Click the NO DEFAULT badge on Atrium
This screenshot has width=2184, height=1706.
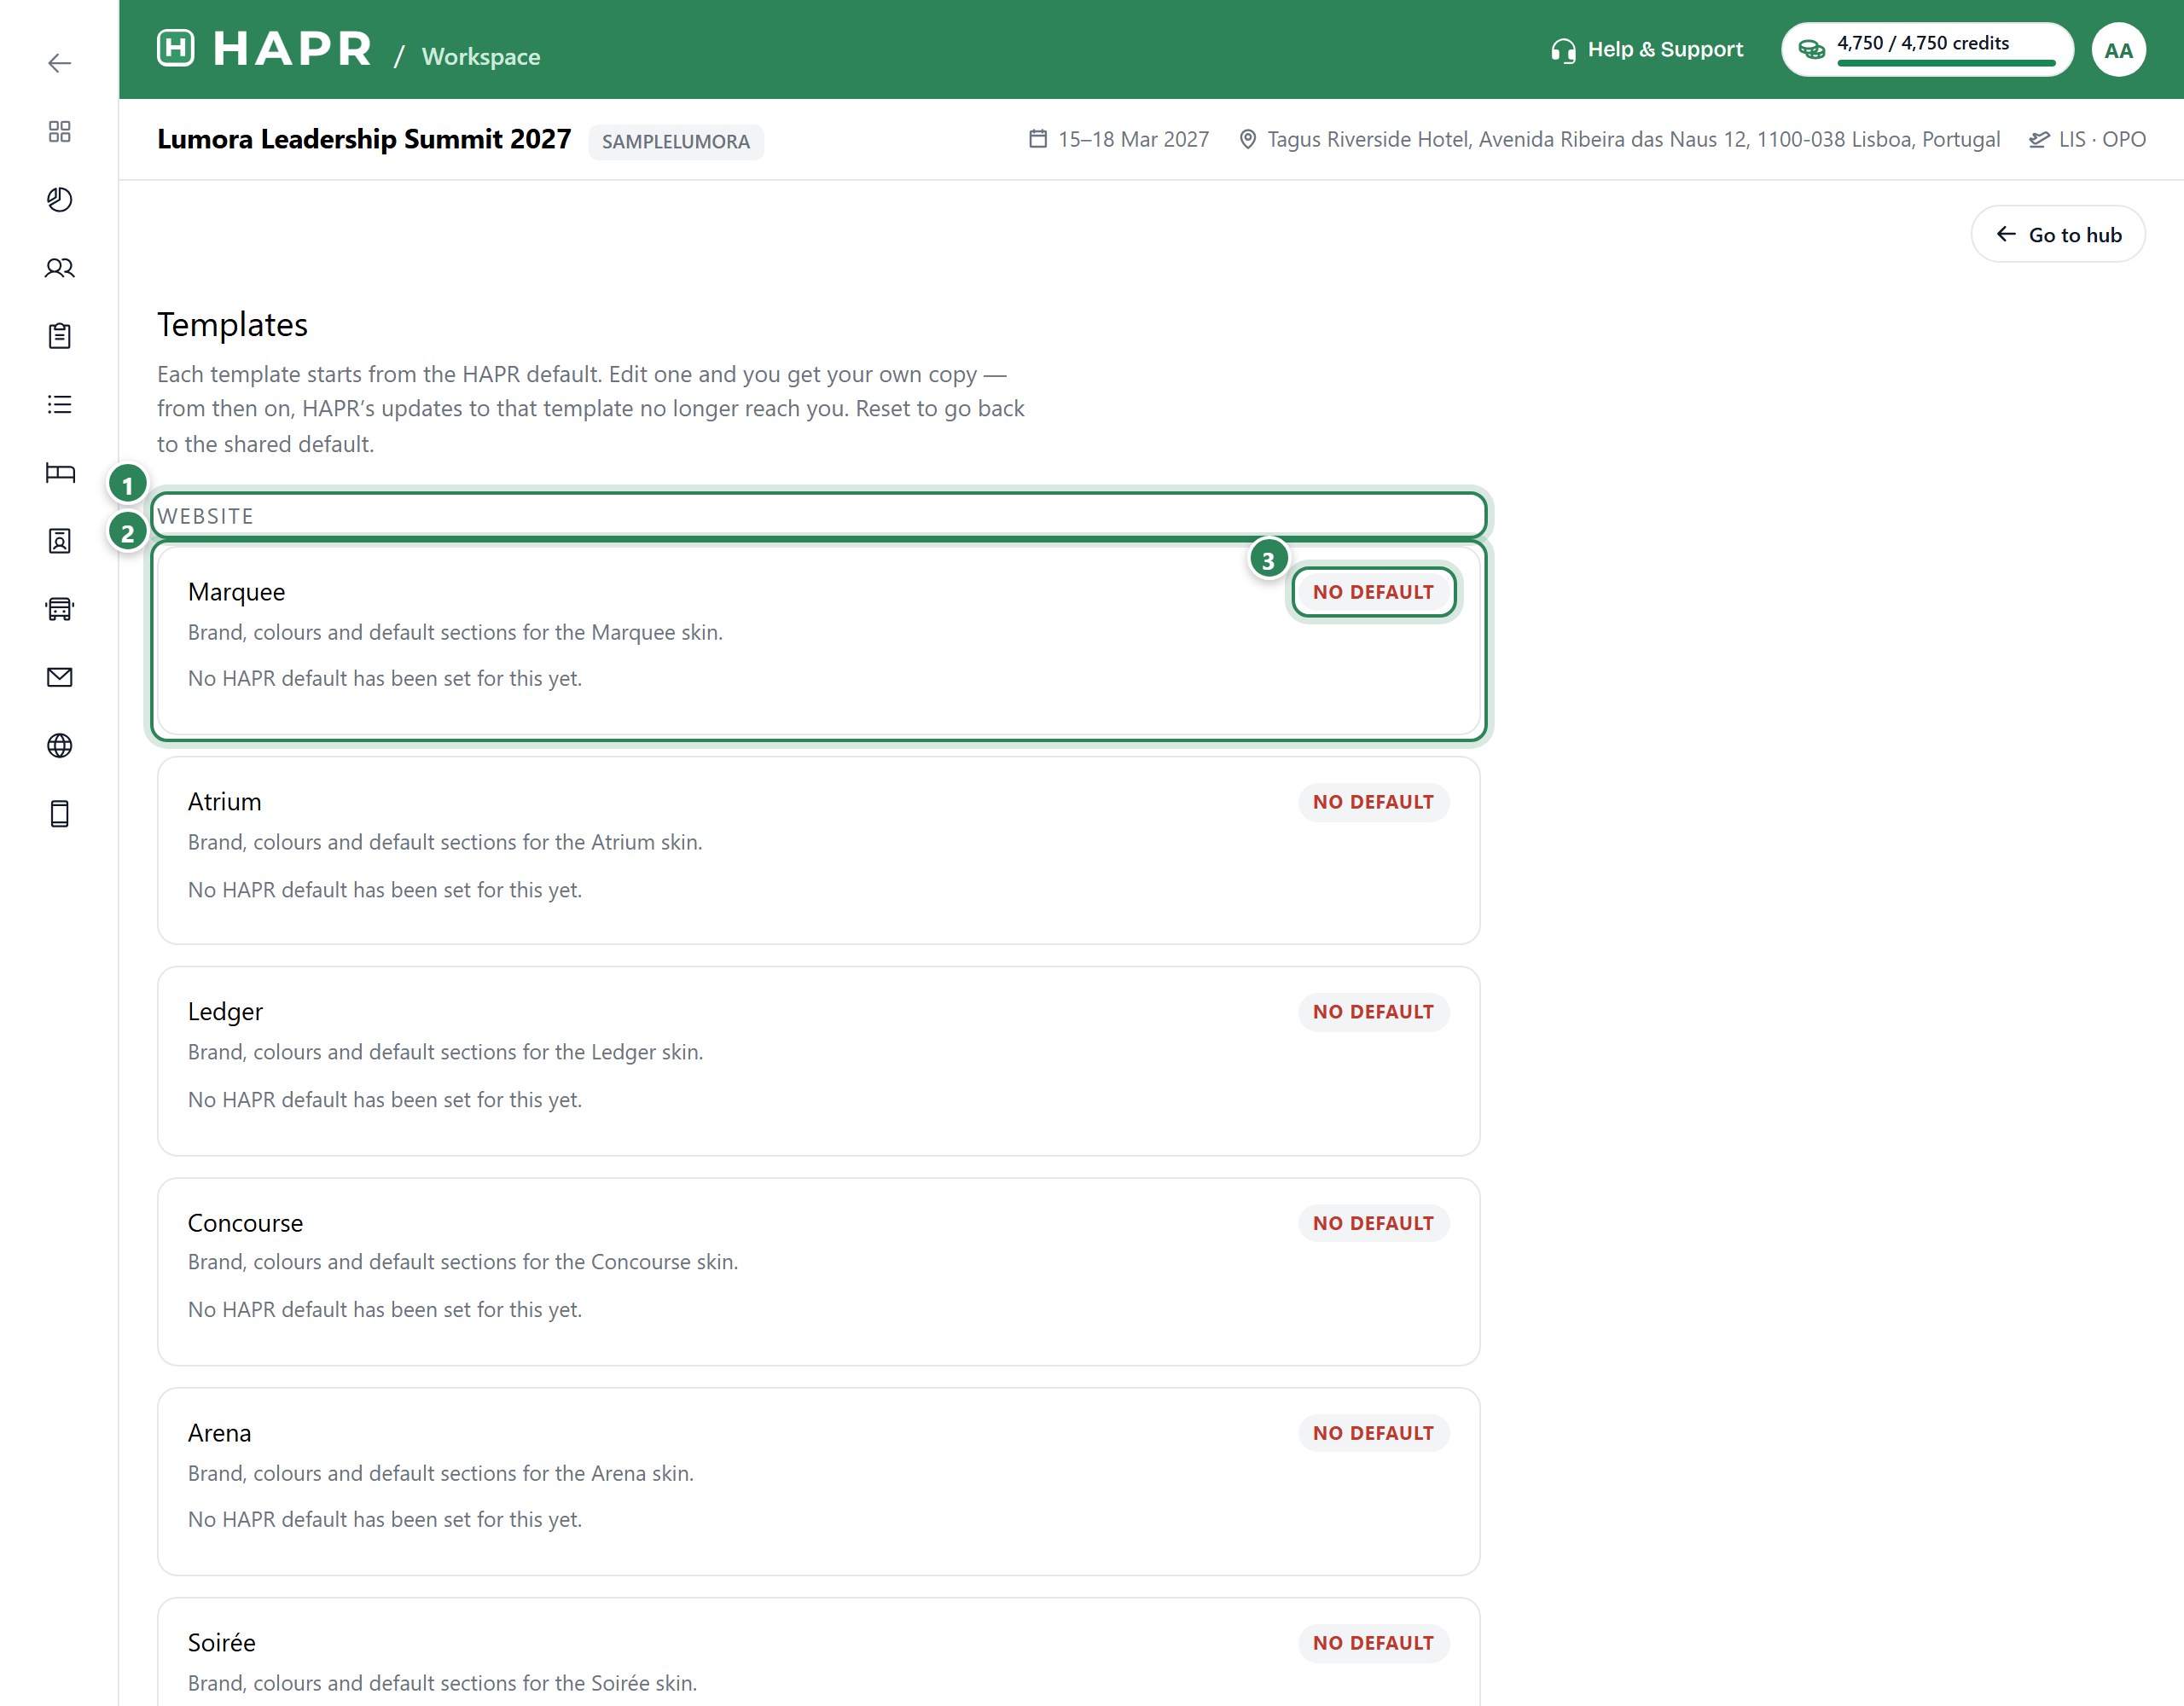coord(1373,802)
